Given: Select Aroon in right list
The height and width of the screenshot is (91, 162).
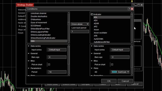Looking at the screenshot, I should (x=96, y=30).
